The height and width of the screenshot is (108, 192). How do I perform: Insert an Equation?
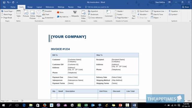[x=173, y=11]
